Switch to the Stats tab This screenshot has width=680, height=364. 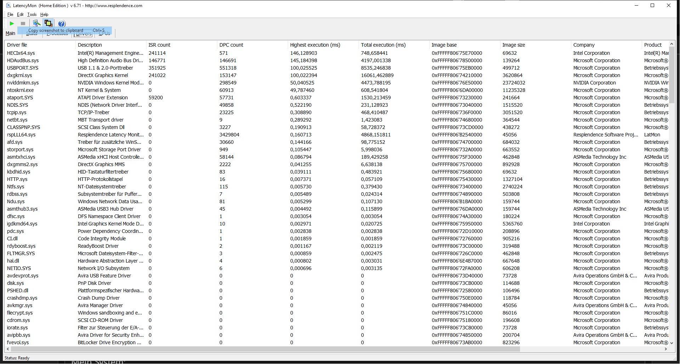[x=32, y=33]
